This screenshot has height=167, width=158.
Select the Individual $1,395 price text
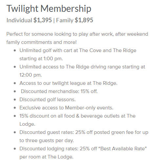click(29, 20)
